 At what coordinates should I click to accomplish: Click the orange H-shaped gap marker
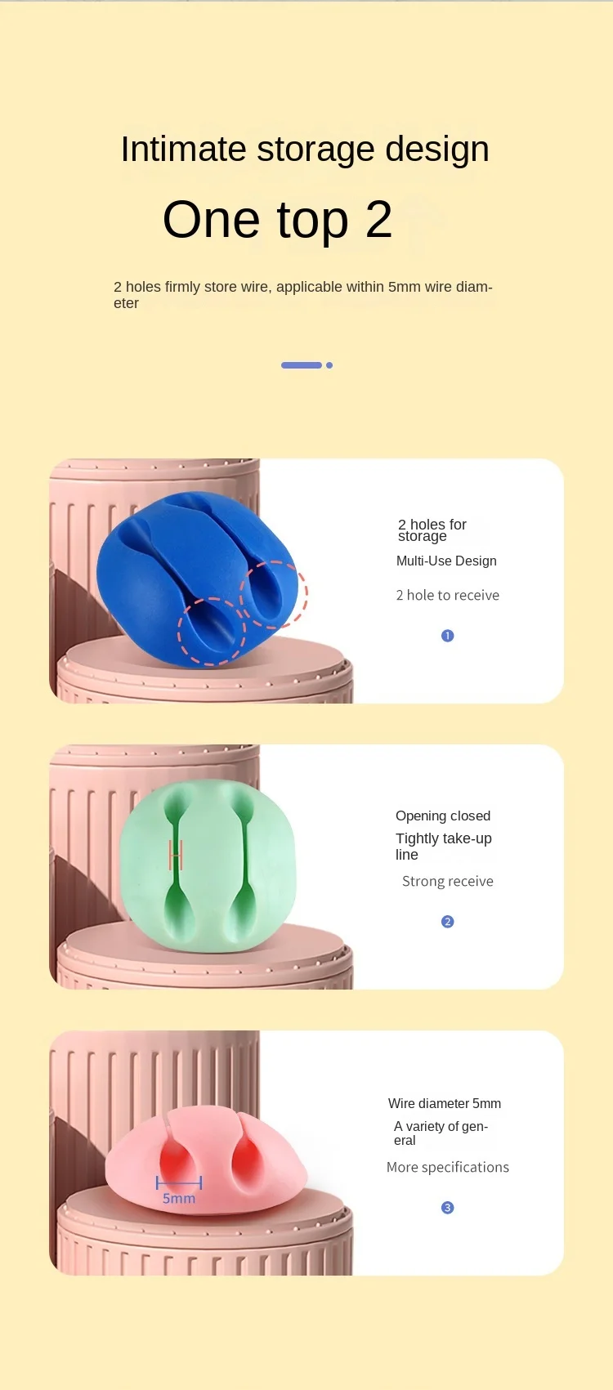point(176,855)
